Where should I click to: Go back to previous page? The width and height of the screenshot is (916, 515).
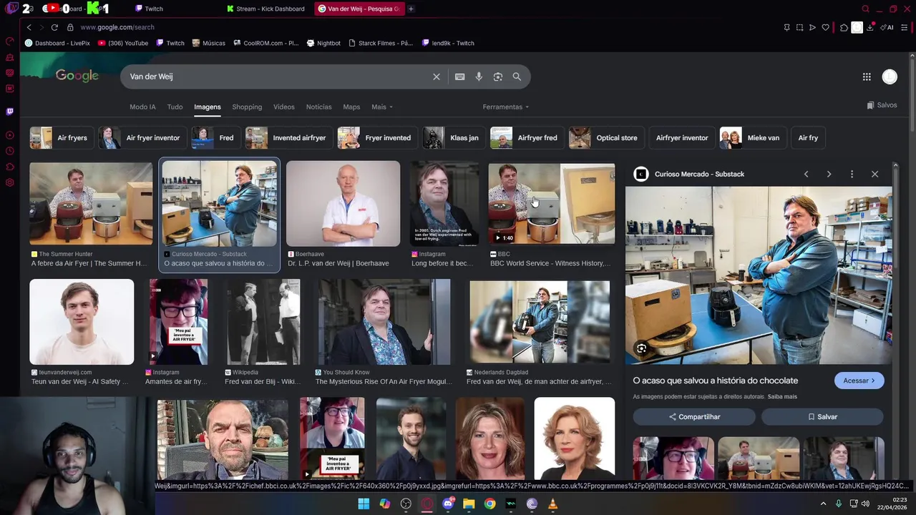(29, 27)
